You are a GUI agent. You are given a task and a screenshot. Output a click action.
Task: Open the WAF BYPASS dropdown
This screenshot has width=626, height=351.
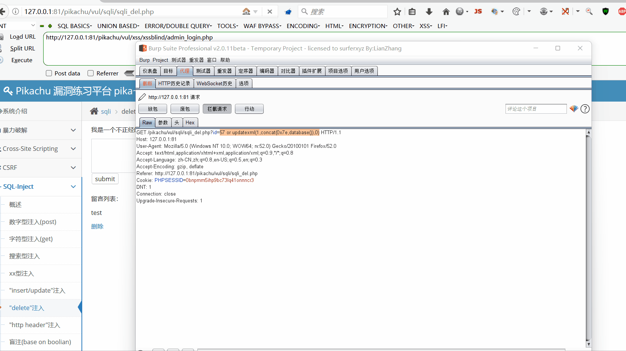(262, 26)
